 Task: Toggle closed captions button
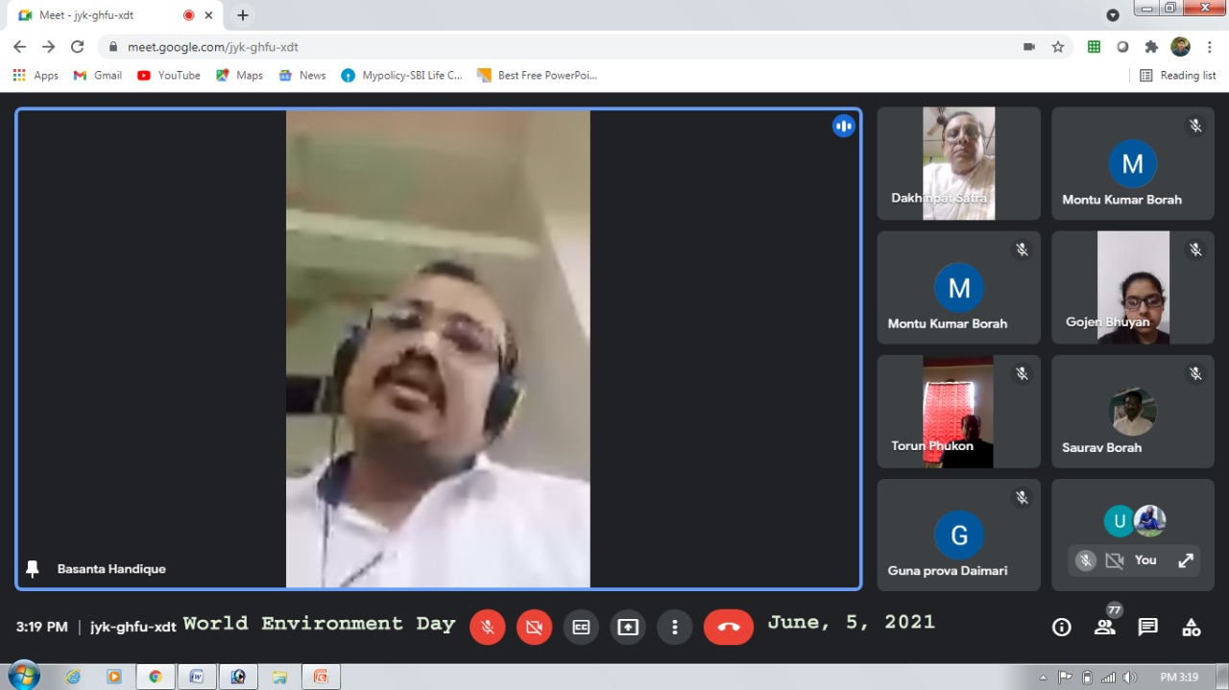pos(581,627)
